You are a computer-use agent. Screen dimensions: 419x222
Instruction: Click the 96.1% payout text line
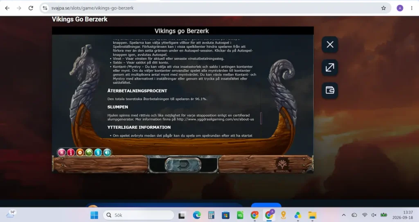click(157, 99)
